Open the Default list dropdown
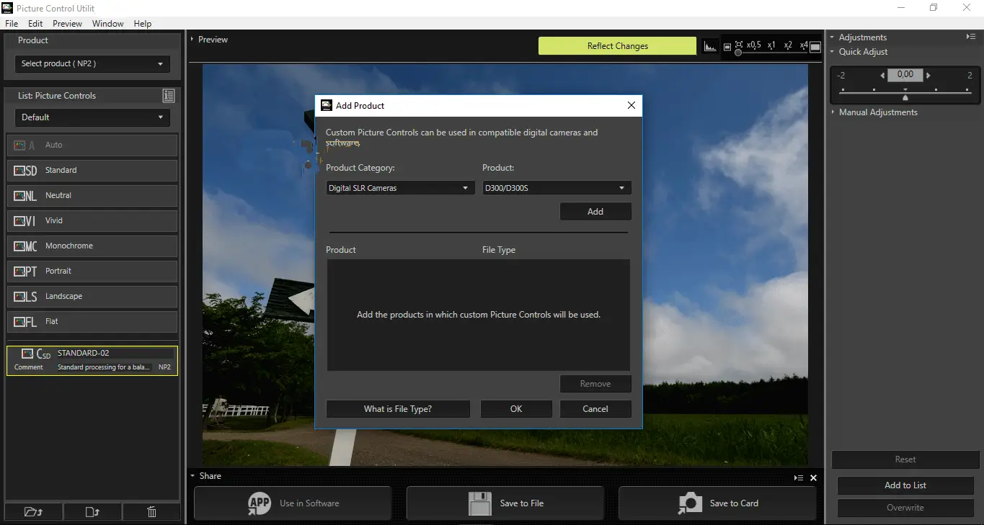Image resolution: width=984 pixels, height=525 pixels. pos(92,117)
